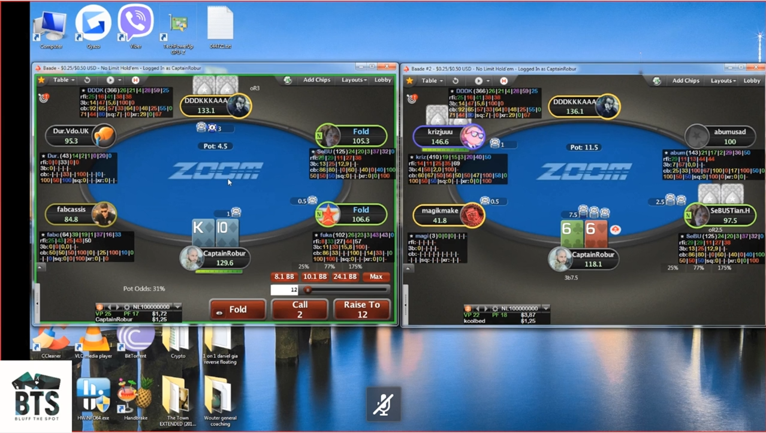
Task: Click the Call 2 button
Action: coord(300,309)
